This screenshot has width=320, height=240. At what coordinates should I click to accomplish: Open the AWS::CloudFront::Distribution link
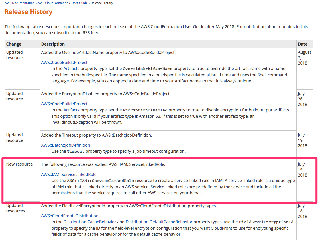coord(70,216)
